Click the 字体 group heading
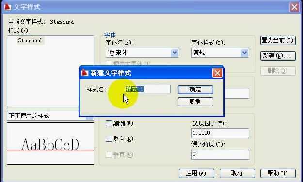Viewport: 303px width, 182px height. [110, 35]
